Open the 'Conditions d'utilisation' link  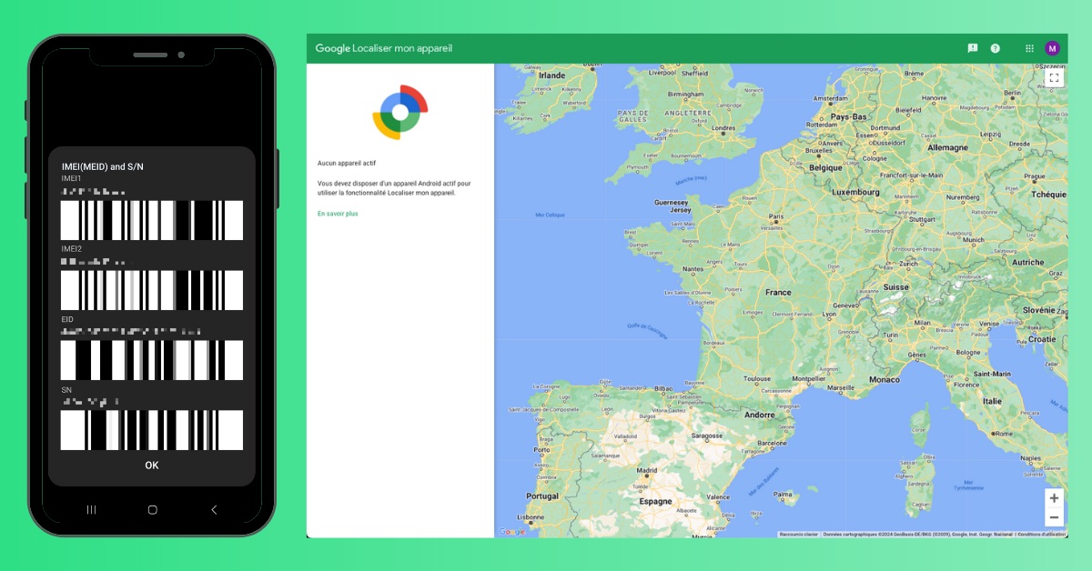tap(1041, 535)
